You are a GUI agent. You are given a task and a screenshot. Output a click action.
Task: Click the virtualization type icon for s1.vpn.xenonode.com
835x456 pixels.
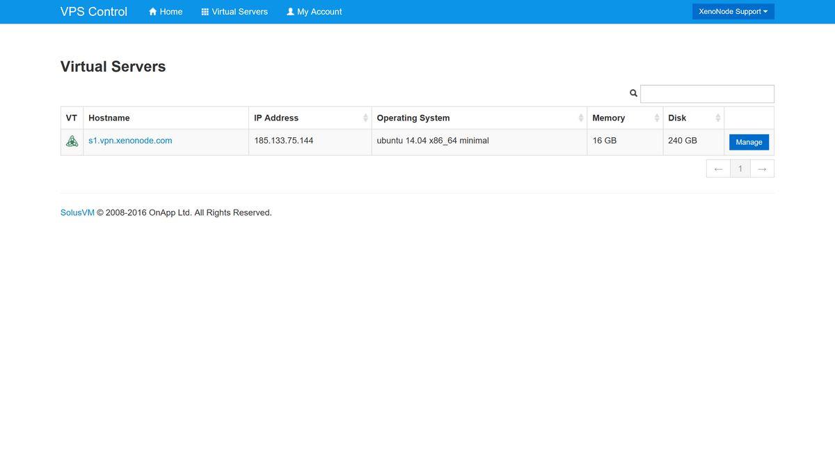72,141
